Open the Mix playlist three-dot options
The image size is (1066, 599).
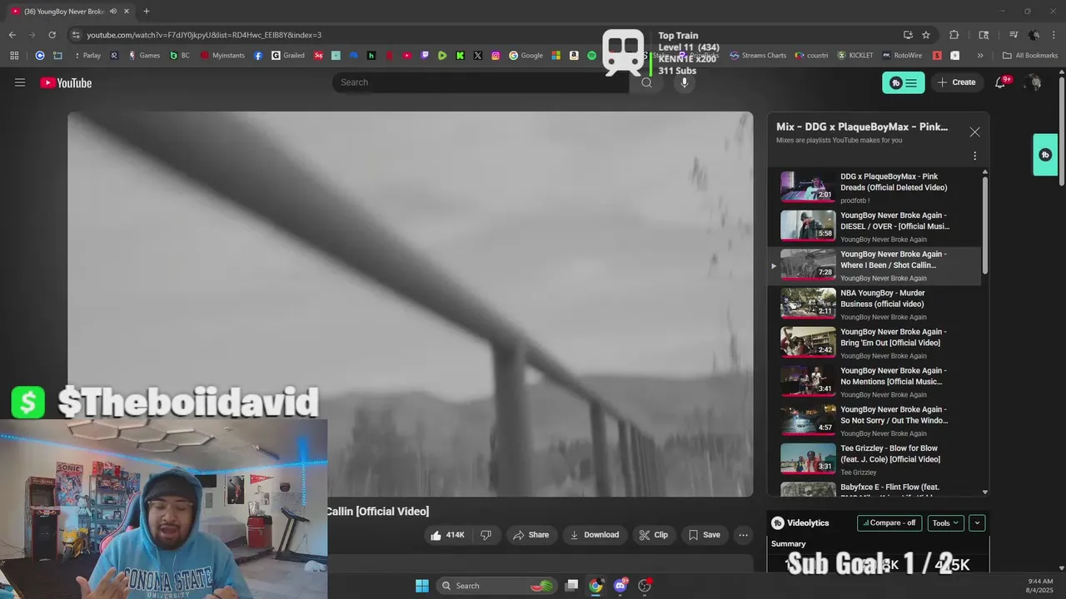974,156
